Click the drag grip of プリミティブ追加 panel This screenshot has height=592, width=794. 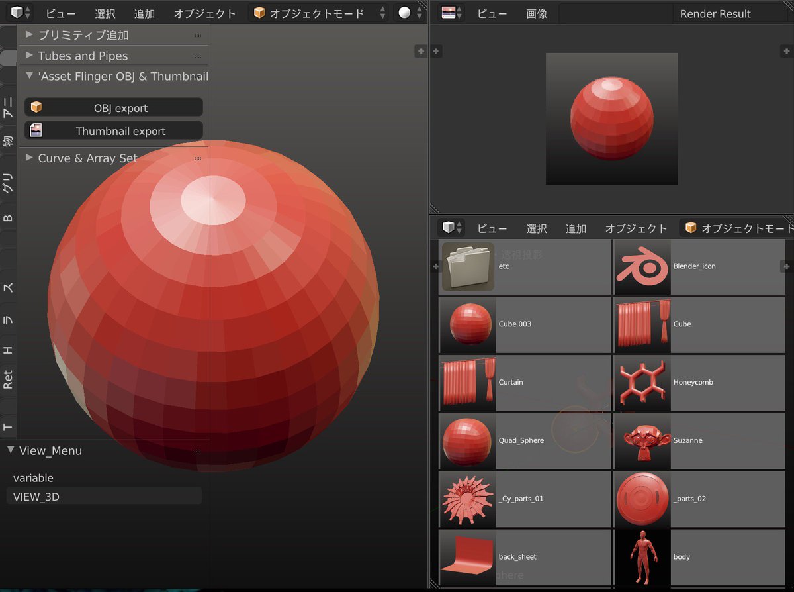[198, 36]
